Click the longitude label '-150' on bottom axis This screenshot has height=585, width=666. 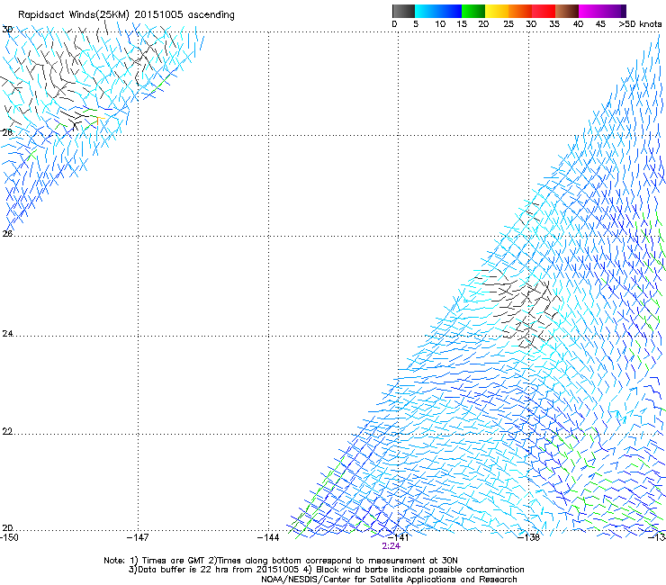[9, 537]
